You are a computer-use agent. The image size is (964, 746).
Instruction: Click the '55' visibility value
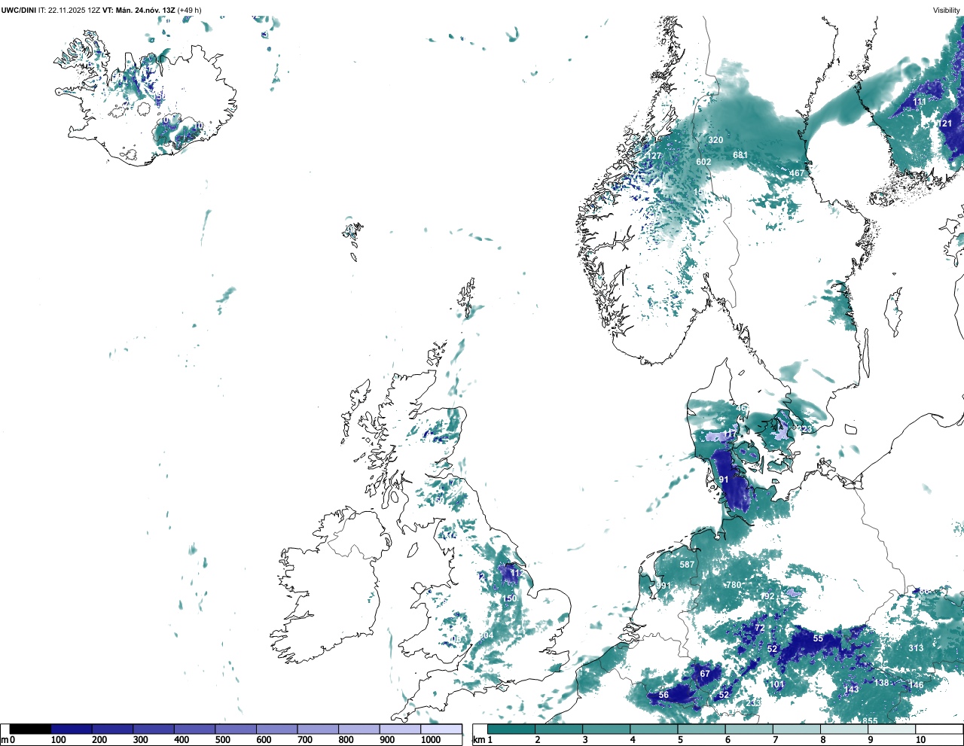(818, 638)
